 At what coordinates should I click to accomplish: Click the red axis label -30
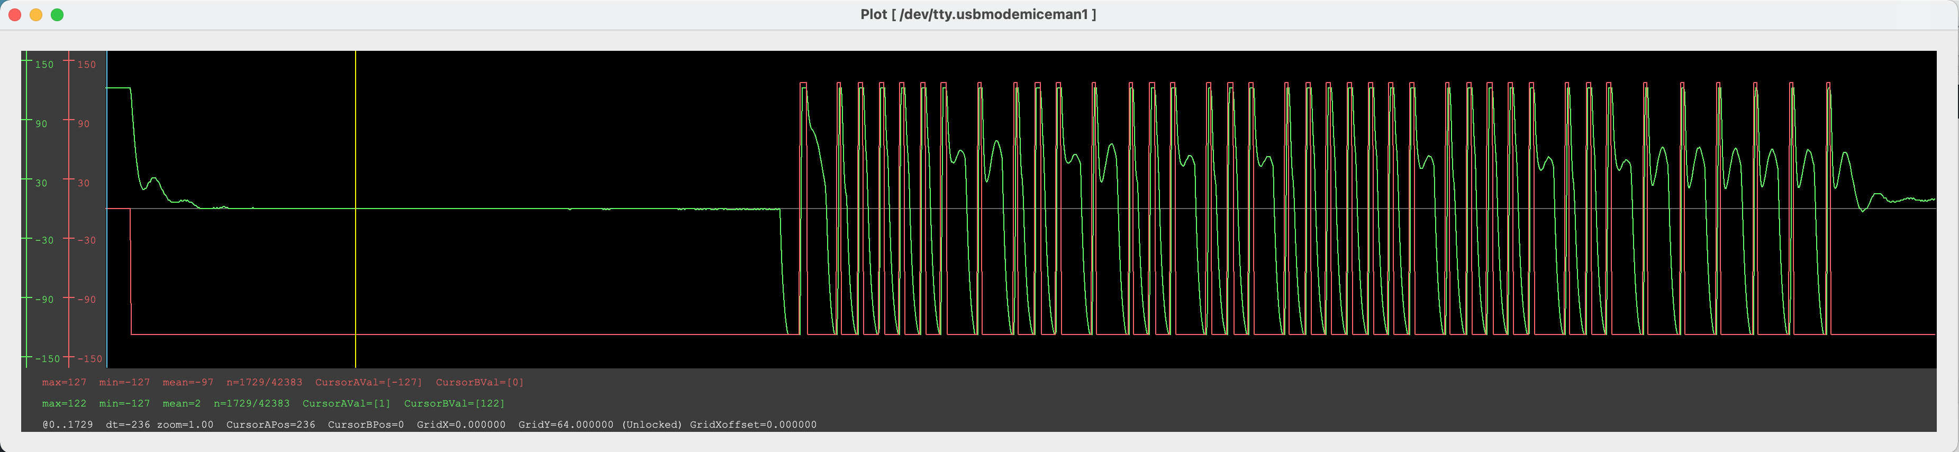pyautogui.click(x=87, y=240)
